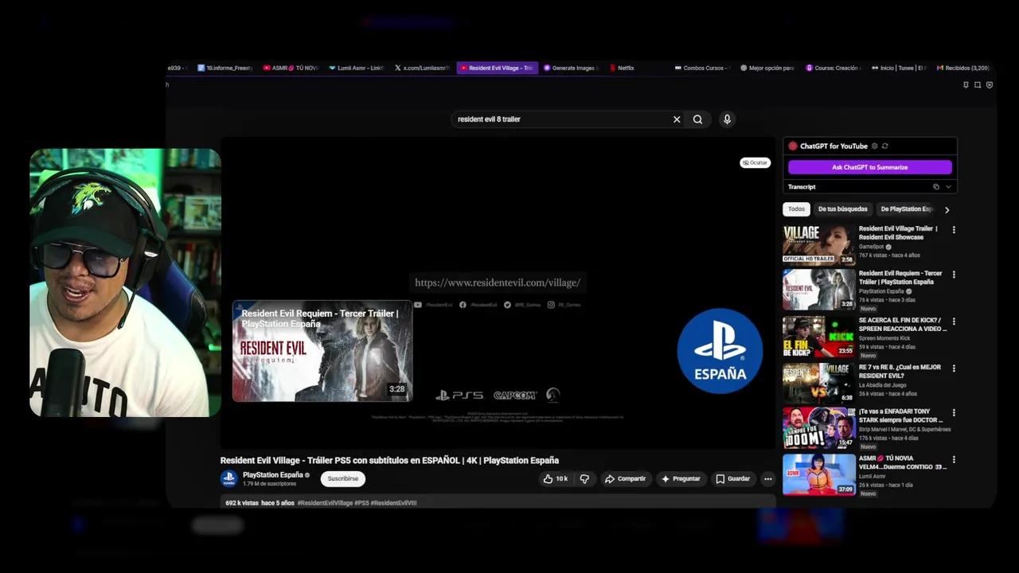1019x573 pixels.
Task: Switch to the ASMR TÚ NOVIA browser tab
Action: click(x=291, y=68)
